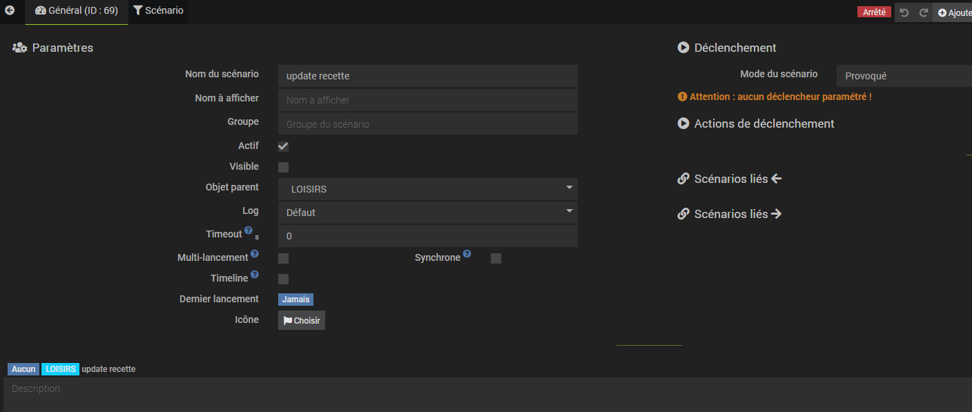Open the Log dropdown
The height and width of the screenshot is (412, 972).
[x=427, y=213]
